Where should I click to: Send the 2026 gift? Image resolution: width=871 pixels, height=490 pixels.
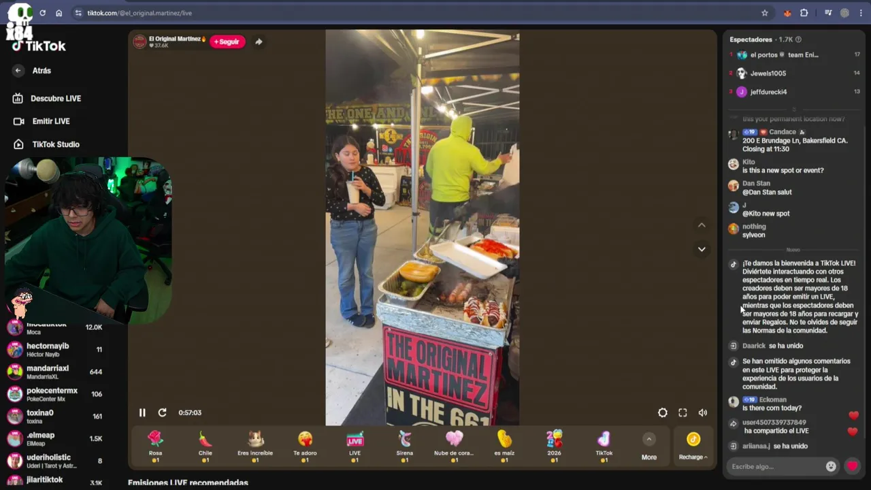(x=554, y=446)
